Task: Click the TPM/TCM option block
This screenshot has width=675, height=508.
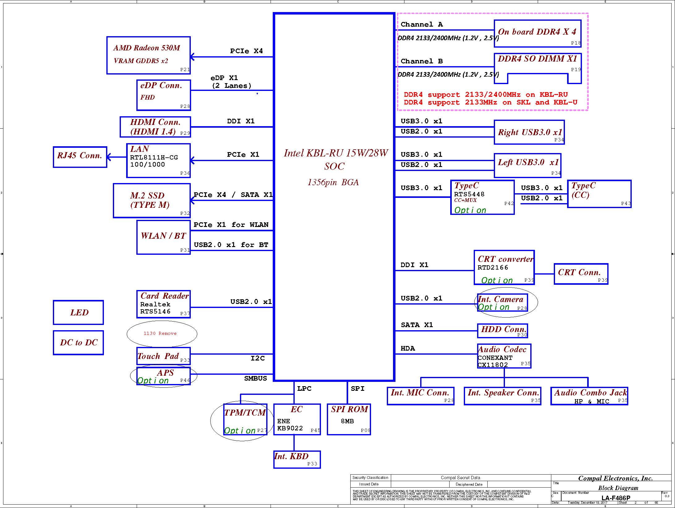Action: tap(245, 419)
